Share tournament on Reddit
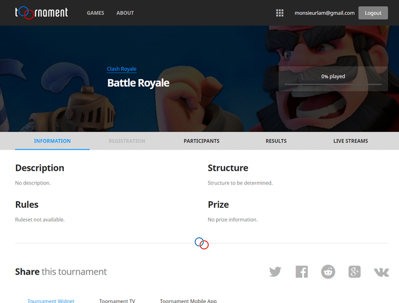The height and width of the screenshot is (303, 399). click(x=328, y=272)
